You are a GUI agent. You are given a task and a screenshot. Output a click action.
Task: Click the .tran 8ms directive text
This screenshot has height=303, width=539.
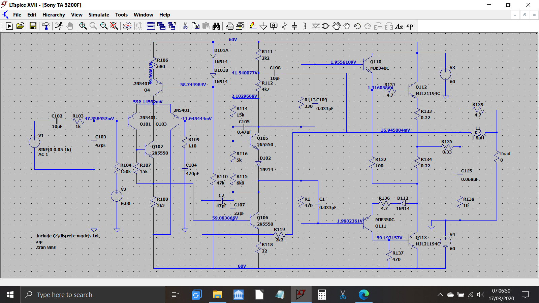pos(46,247)
